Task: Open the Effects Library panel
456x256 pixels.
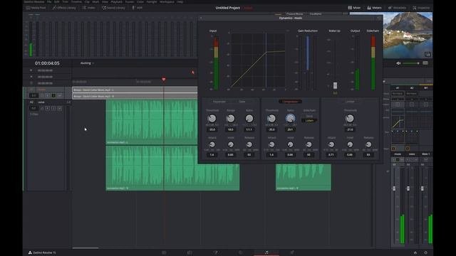Action: point(64,8)
